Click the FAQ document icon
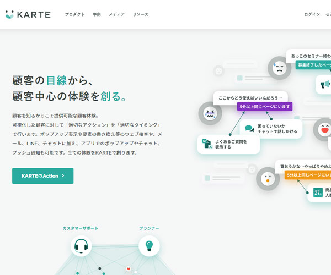Viewport: 331px width, 275px height. pyautogui.click(x=207, y=144)
